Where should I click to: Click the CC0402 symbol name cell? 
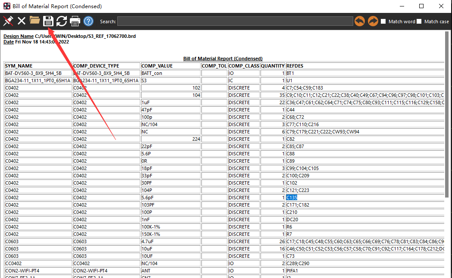[x=38, y=263]
